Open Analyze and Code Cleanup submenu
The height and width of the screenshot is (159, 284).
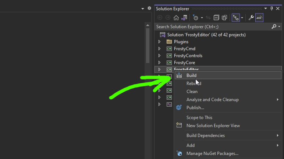click(x=228, y=100)
